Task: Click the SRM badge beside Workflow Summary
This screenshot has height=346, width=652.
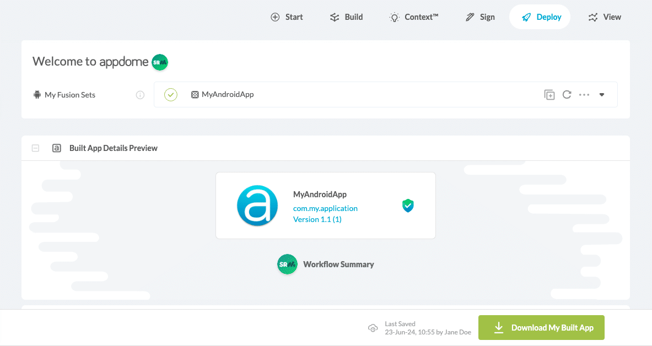Action: coord(287,264)
